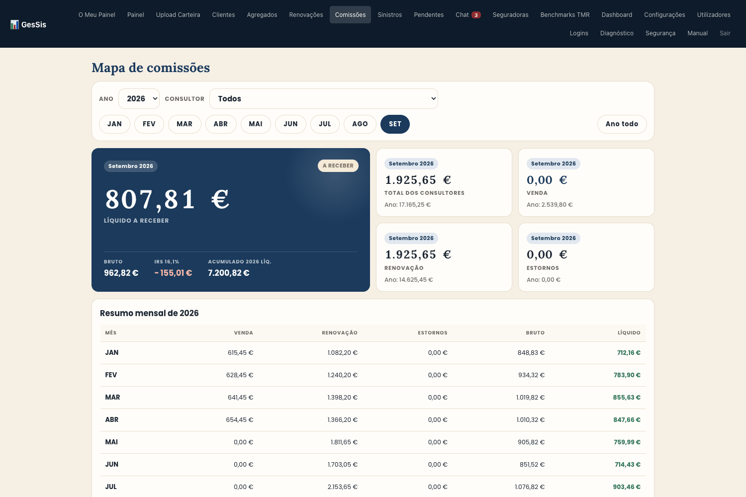Open Chat from the navigation
Image resolution: width=746 pixels, height=497 pixels.
(462, 15)
